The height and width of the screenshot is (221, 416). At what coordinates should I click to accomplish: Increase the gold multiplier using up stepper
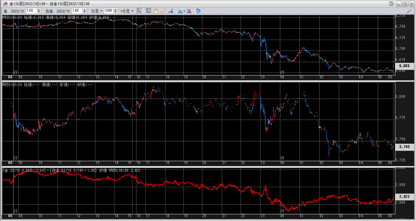point(39,10)
